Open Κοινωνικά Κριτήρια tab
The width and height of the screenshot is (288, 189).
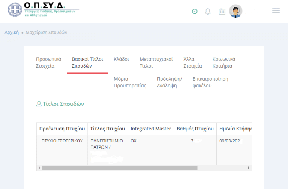pyautogui.click(x=224, y=63)
